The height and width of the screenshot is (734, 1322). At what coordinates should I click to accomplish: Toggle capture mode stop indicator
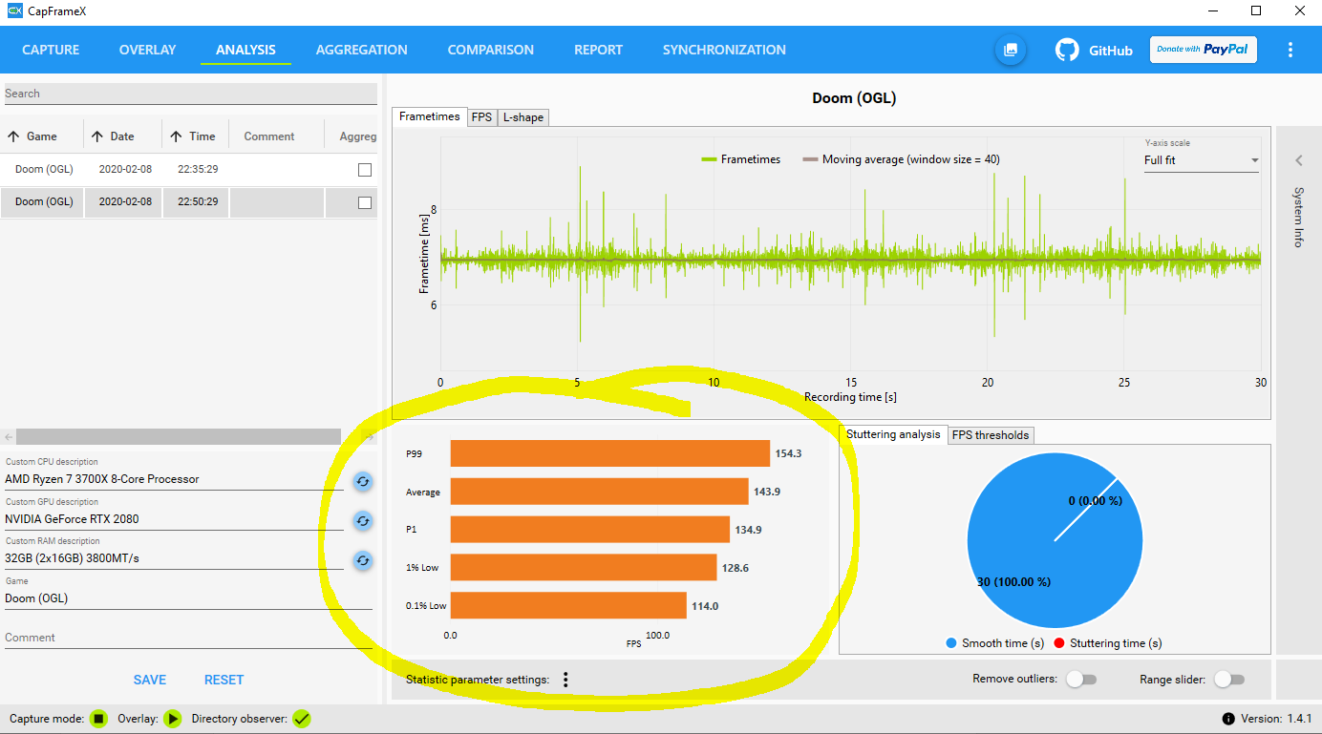(98, 718)
